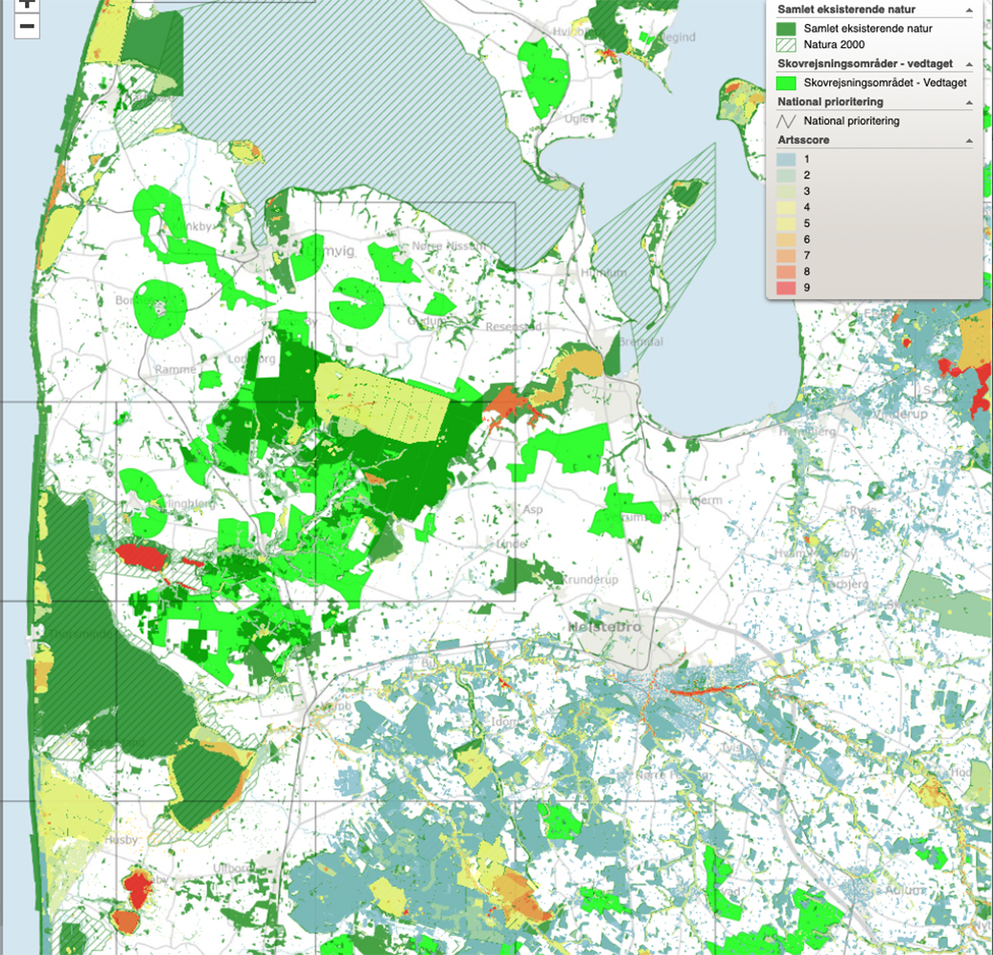Click the Krunderup place label on map

pos(589,579)
